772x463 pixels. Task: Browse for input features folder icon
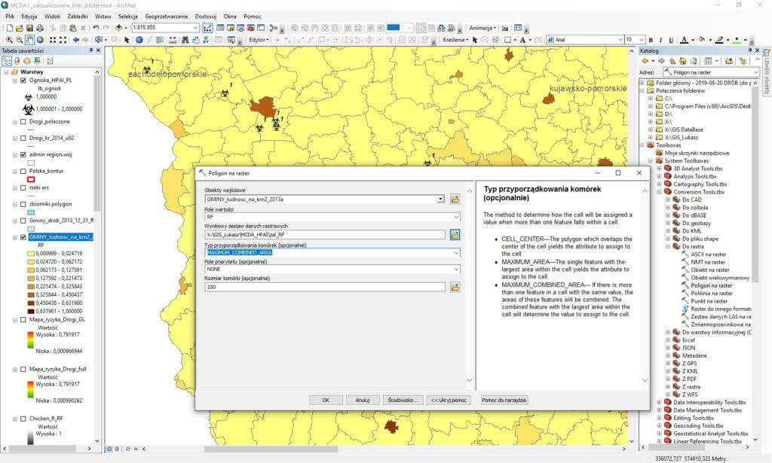pyautogui.click(x=455, y=199)
